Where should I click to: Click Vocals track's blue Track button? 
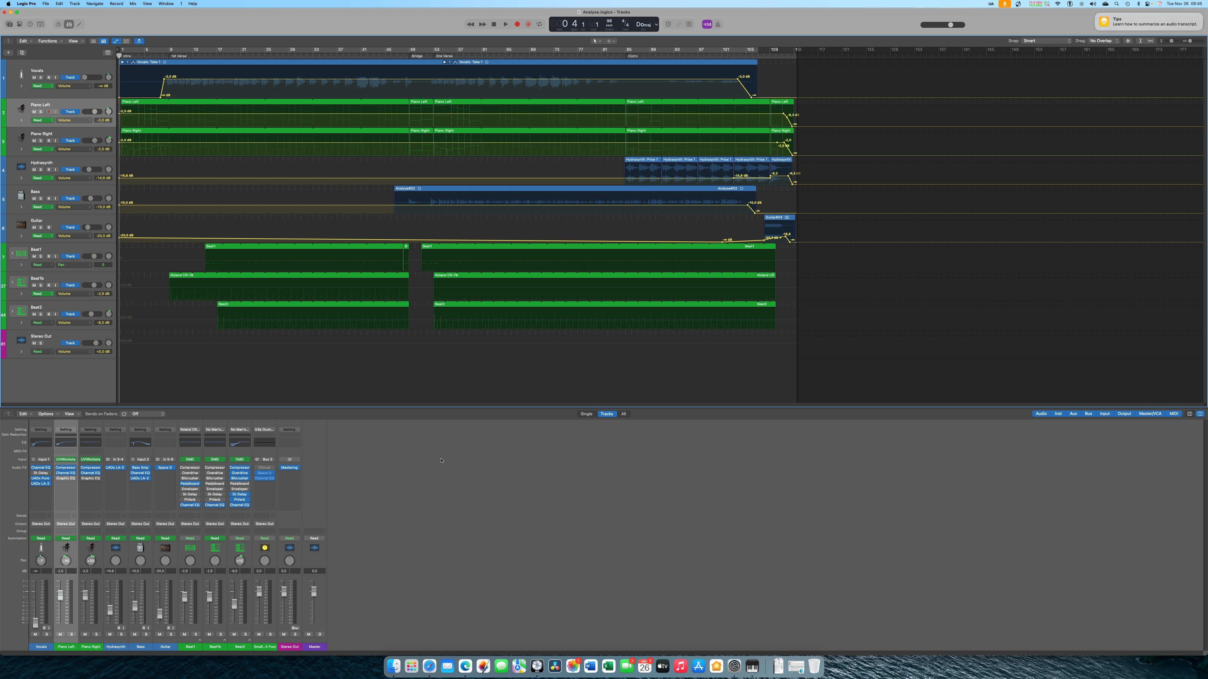click(x=70, y=77)
